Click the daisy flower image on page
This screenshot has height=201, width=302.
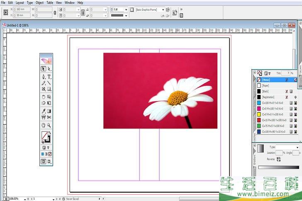[x=161, y=91]
